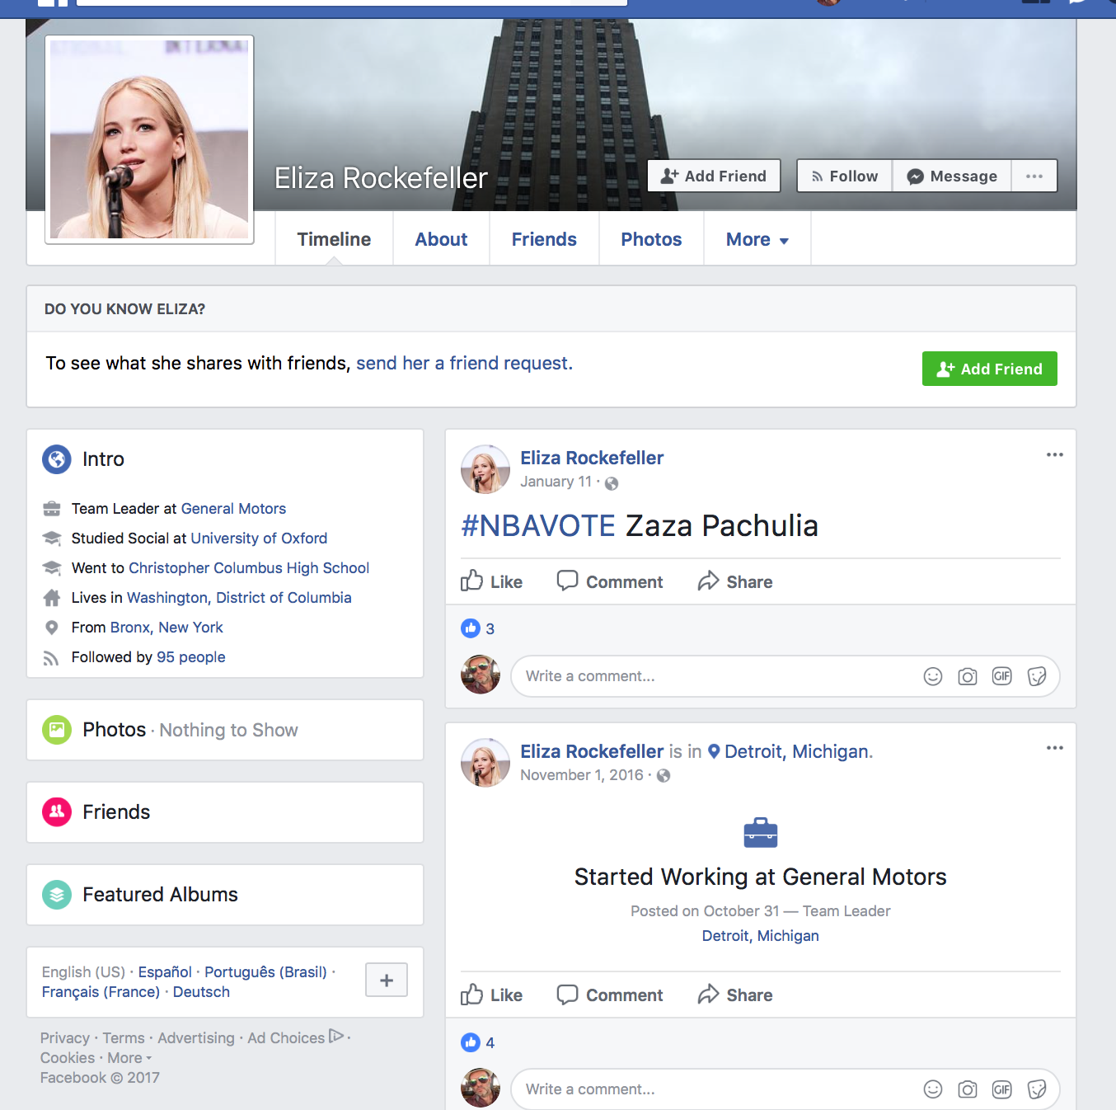Add a sticker with the sticker icon
Viewport: 1116px width, 1110px height.
(x=1036, y=675)
